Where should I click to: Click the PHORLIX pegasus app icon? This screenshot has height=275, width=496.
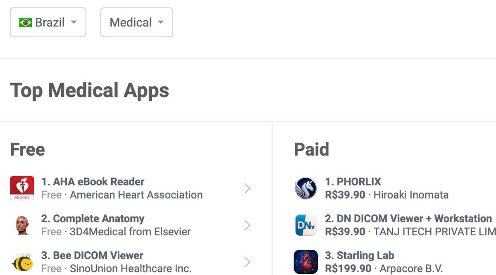point(306,188)
